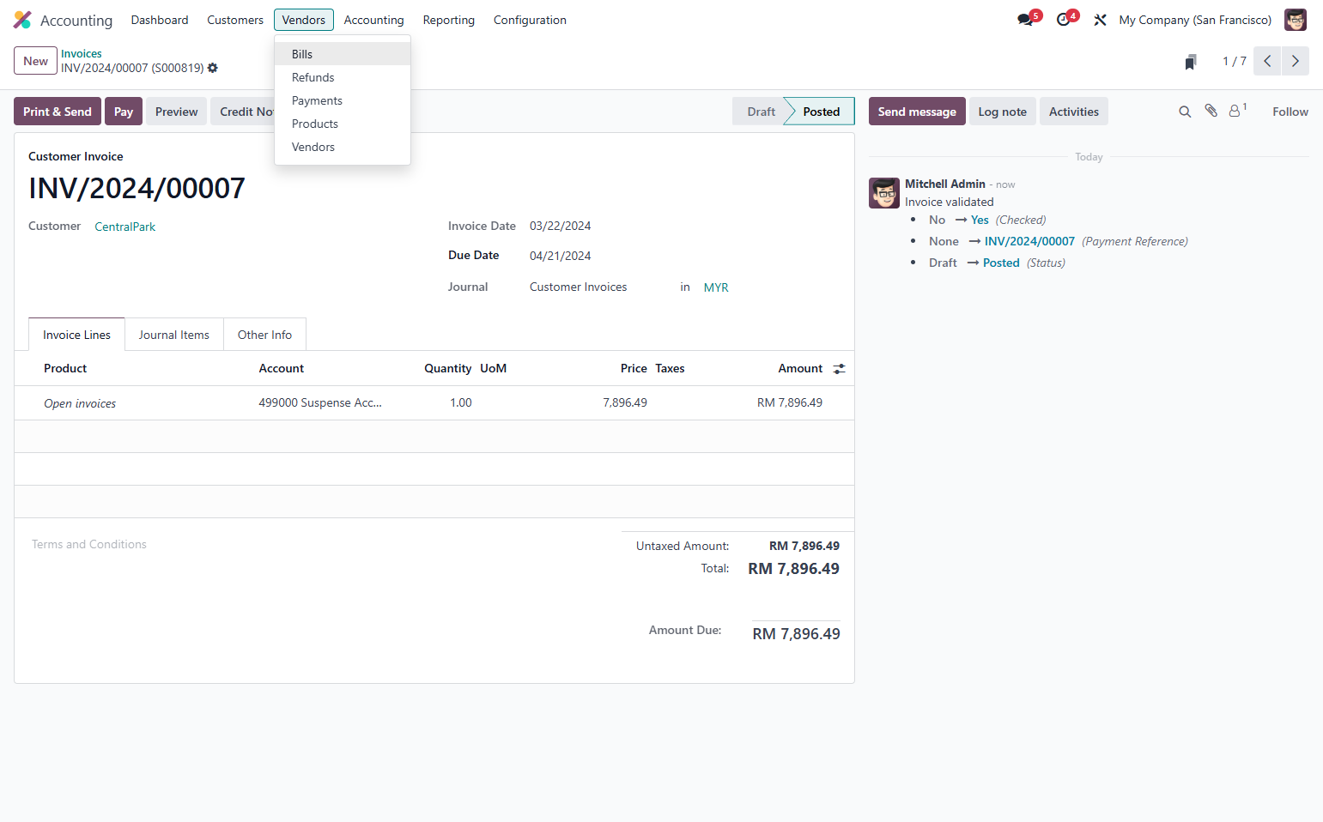Click Print & Send button

coord(58,112)
